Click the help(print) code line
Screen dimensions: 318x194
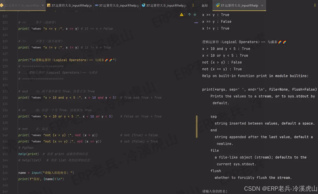(53, 154)
